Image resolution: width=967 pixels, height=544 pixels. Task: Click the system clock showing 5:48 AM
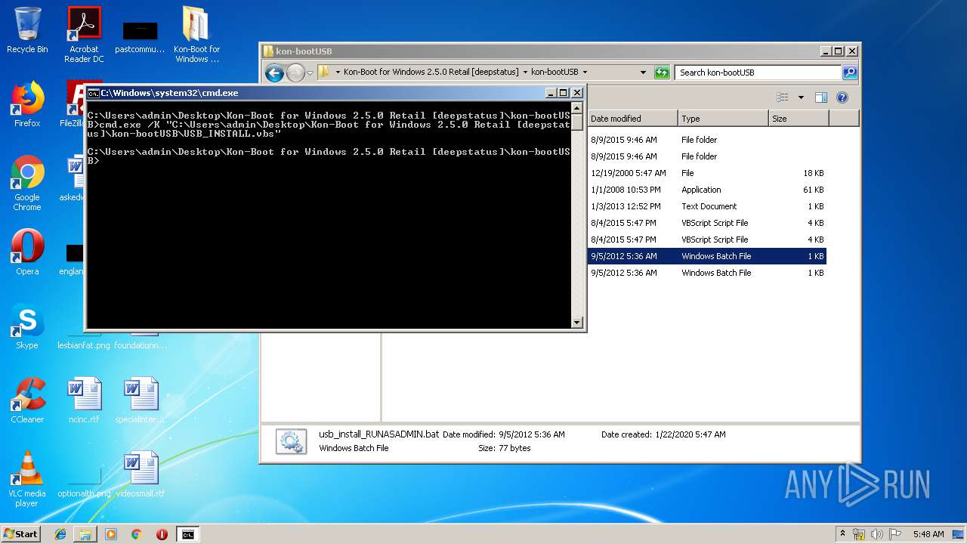[x=928, y=534]
